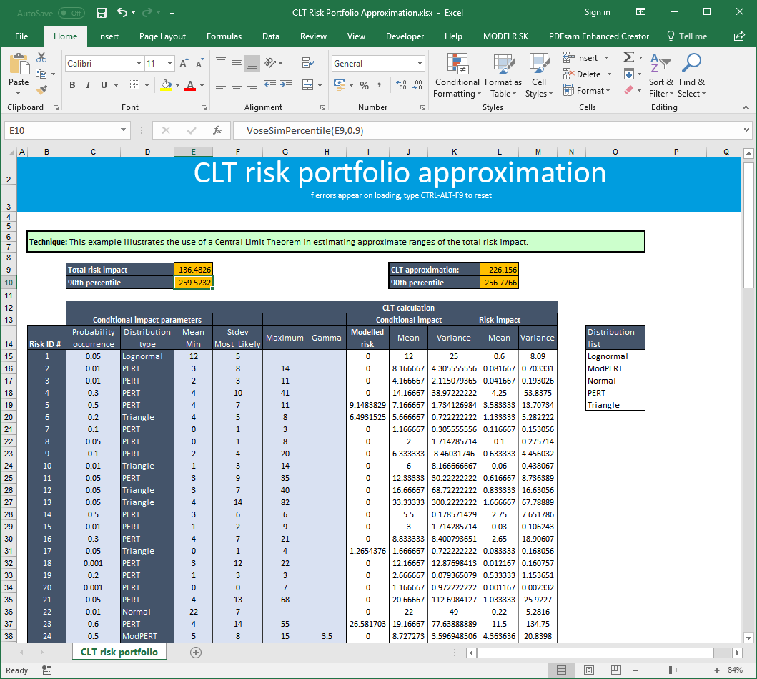Image resolution: width=757 pixels, height=679 pixels.
Task: Open Format as Table gallery
Action: point(502,75)
